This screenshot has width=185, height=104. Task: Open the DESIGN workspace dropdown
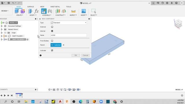(5, 11)
